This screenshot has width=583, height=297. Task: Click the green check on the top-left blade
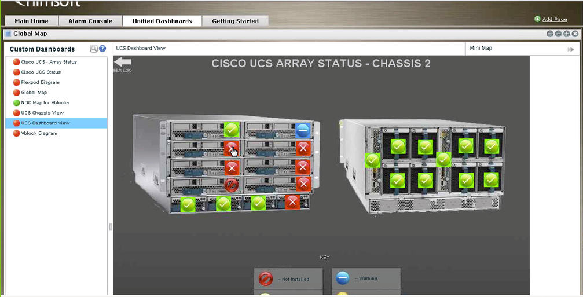tap(232, 130)
